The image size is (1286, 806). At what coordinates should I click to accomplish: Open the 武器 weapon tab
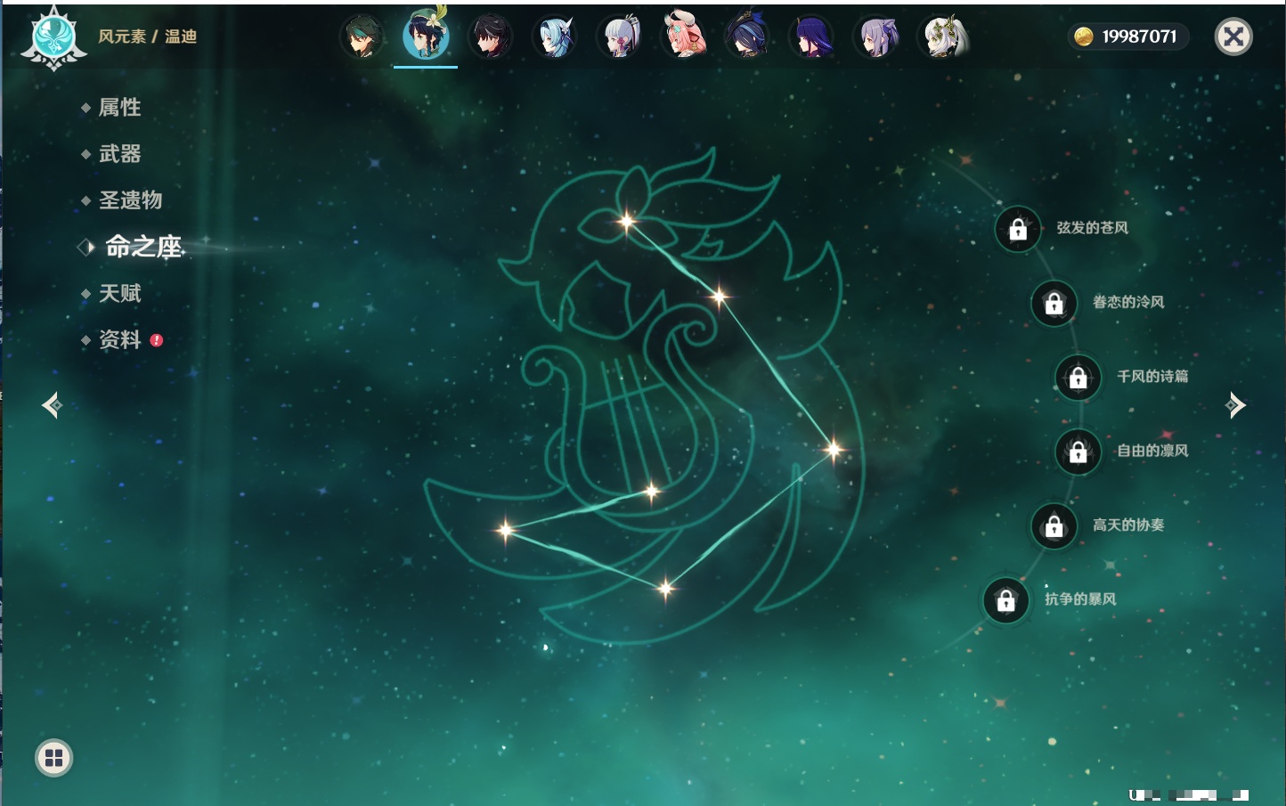click(119, 154)
